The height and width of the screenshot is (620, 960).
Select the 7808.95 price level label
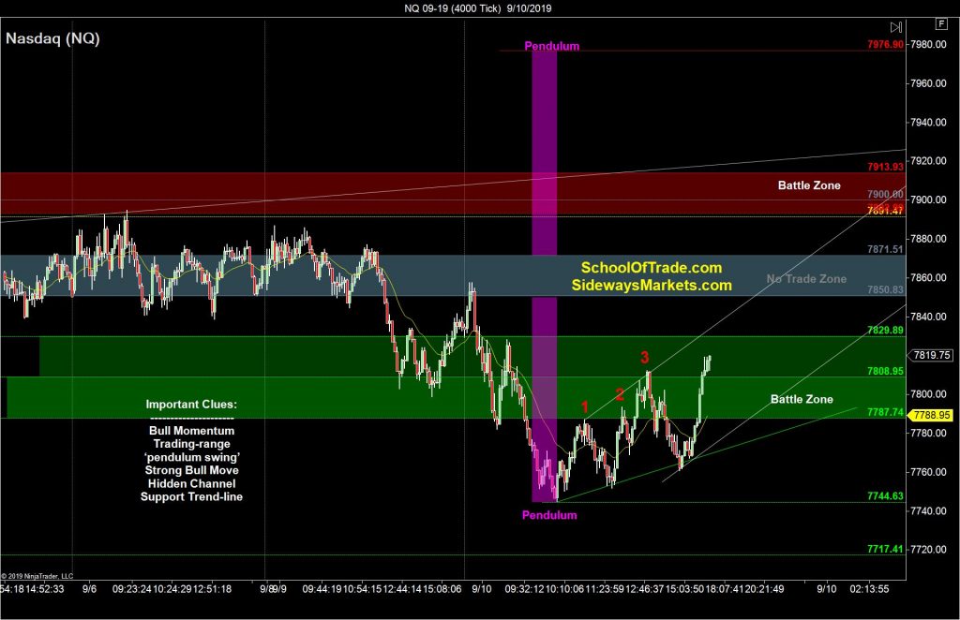(885, 371)
